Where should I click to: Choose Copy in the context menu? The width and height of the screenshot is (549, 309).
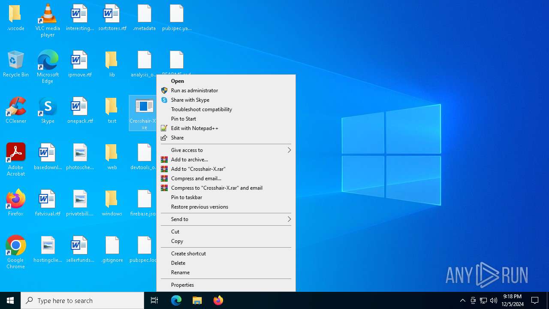pos(226,241)
